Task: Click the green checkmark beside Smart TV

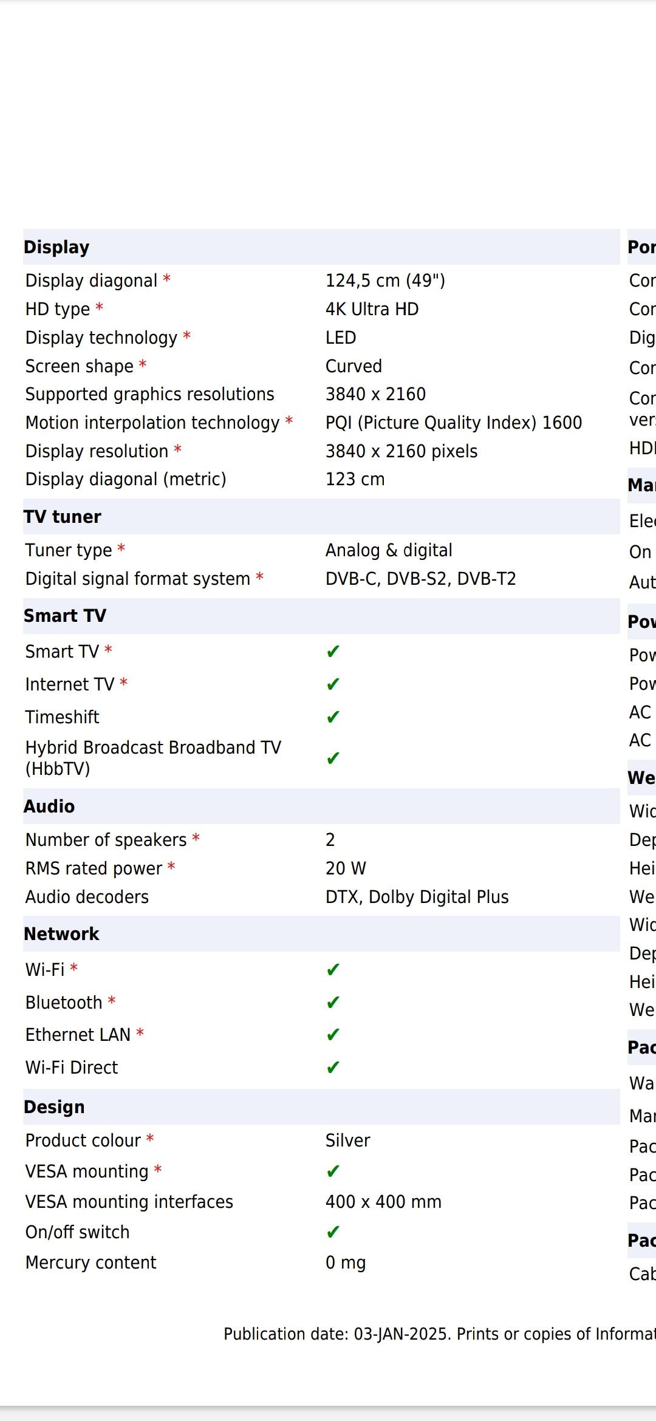Action: click(333, 652)
